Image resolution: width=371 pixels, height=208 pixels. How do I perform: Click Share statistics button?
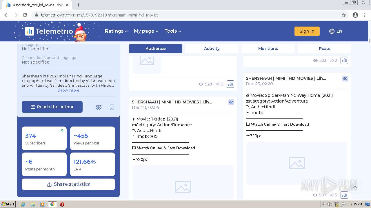tap(68, 184)
